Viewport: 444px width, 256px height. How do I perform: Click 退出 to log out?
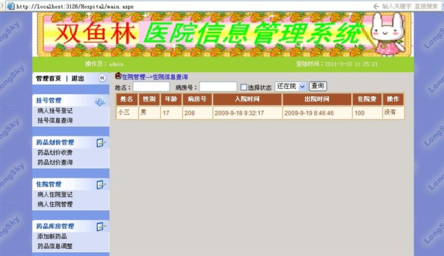click(78, 78)
